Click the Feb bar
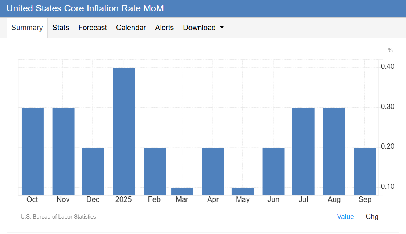 [154, 171]
